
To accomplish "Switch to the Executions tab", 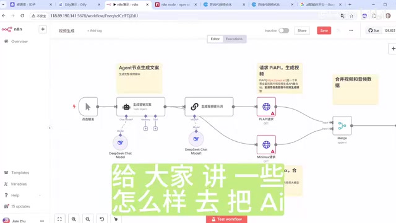I will pyautogui.click(x=234, y=39).
